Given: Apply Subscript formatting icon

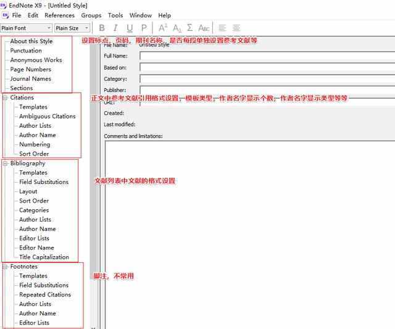Looking at the screenshot, I should coord(177,28).
